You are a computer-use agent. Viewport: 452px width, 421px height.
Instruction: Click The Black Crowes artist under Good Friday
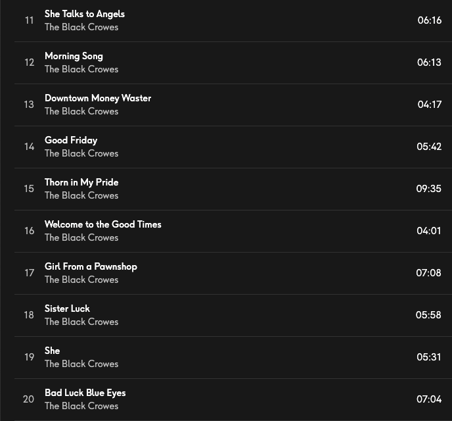pos(81,153)
